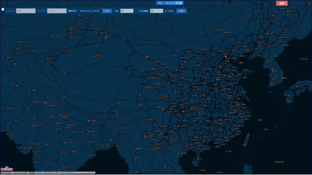Screen dimensions: 312x175
Task: Open the refresh interval dropdown
Action: click(57, 11)
